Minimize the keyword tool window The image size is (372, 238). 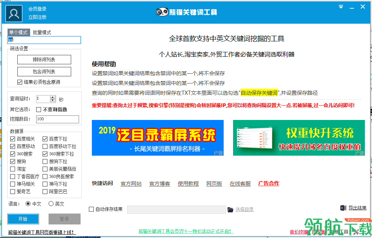(x=352, y=8)
